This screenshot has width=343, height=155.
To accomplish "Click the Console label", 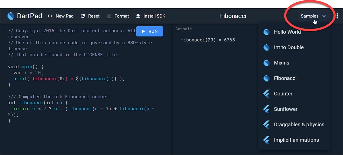I will click(184, 29).
